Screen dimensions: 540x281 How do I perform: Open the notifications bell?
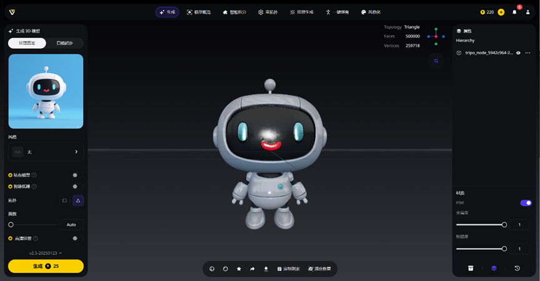pos(514,12)
